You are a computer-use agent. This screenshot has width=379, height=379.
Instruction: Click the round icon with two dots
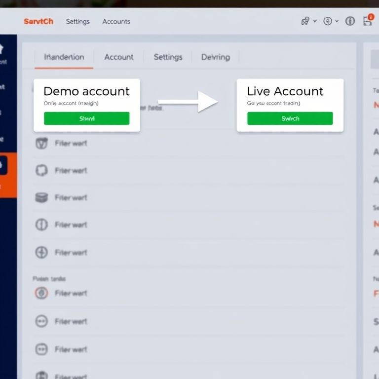pos(41,322)
